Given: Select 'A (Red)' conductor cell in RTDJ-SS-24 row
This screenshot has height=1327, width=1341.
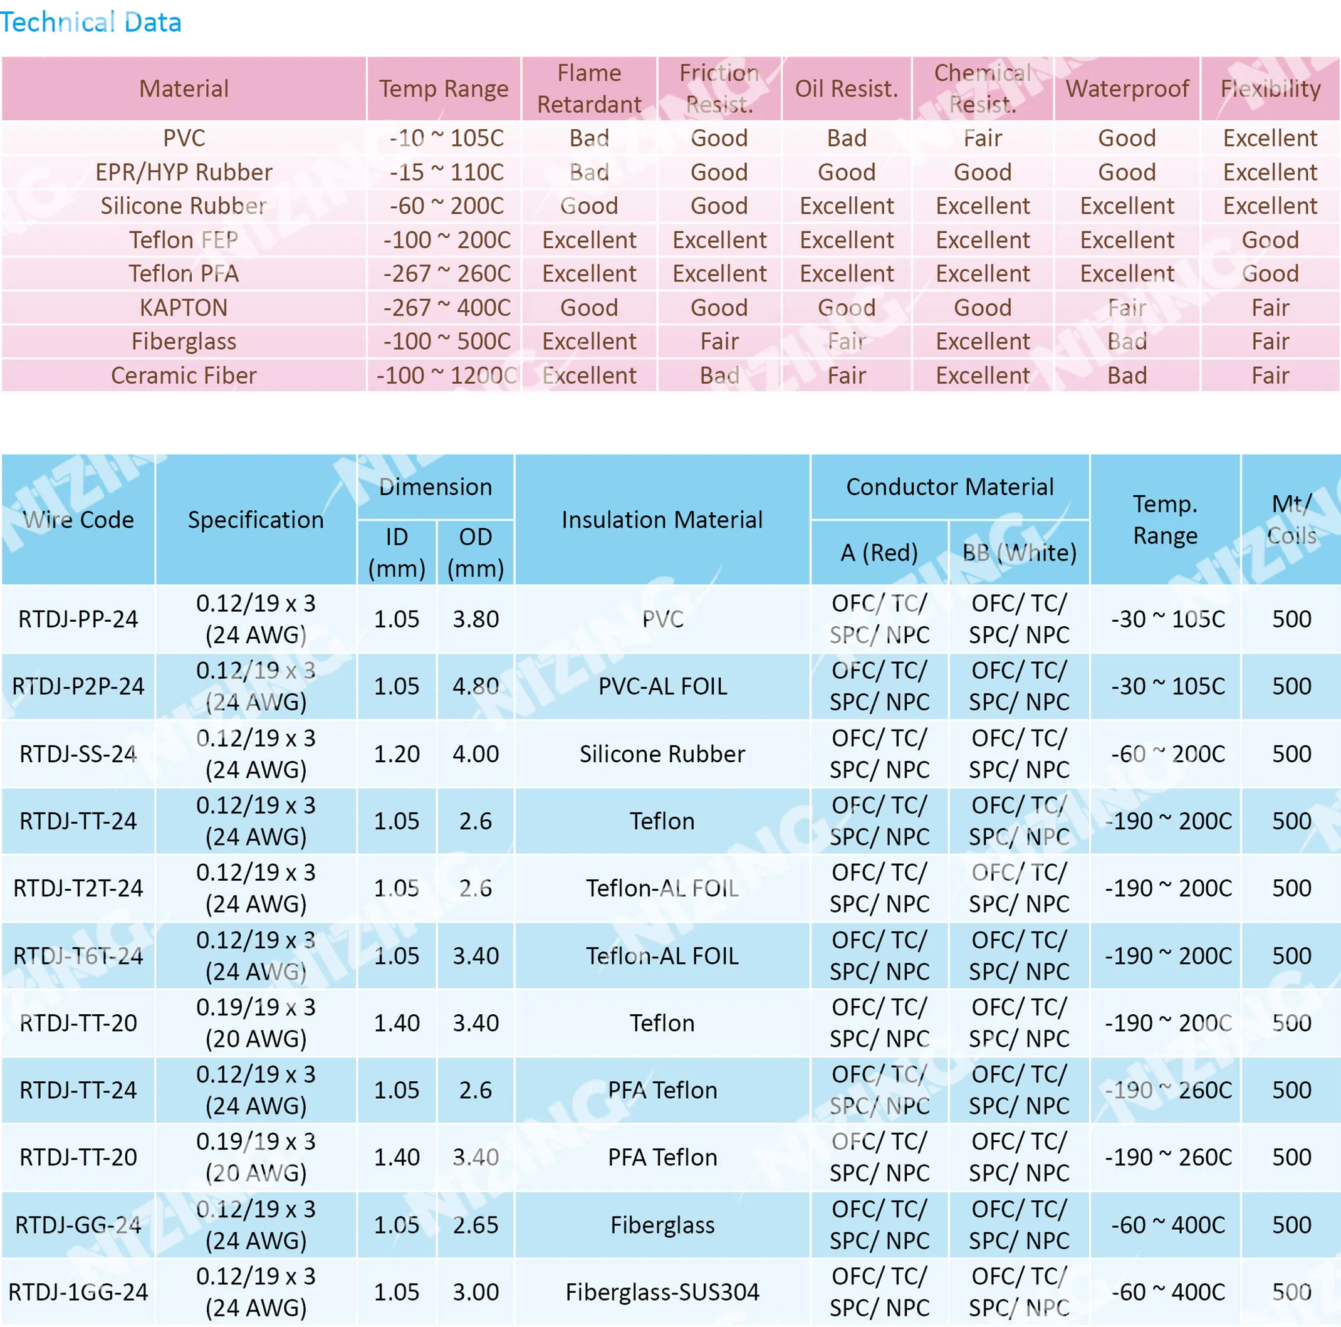Looking at the screenshot, I should (879, 753).
